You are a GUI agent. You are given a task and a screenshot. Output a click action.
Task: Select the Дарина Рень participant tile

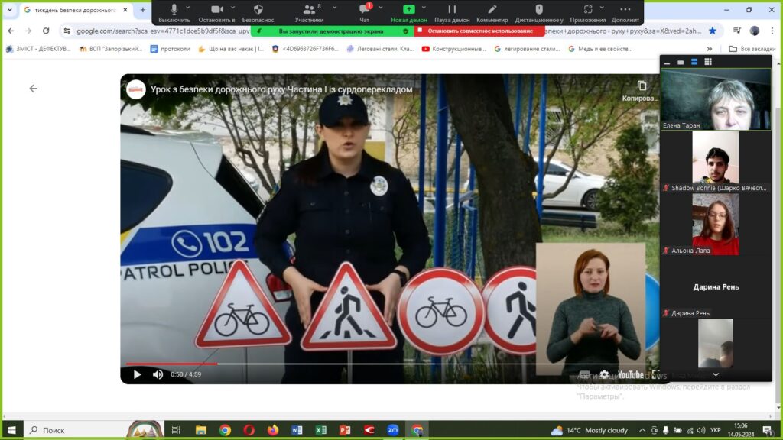click(716, 287)
